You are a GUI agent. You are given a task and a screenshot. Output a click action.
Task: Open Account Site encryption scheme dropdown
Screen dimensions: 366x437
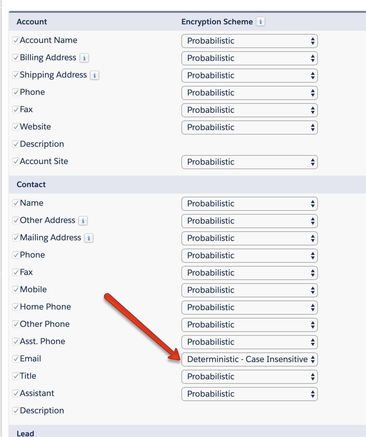[x=250, y=162]
